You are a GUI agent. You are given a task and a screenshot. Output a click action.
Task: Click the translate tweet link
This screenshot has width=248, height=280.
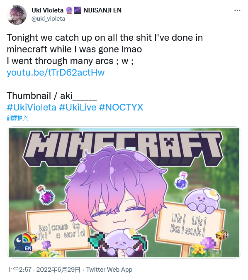pos(17,118)
